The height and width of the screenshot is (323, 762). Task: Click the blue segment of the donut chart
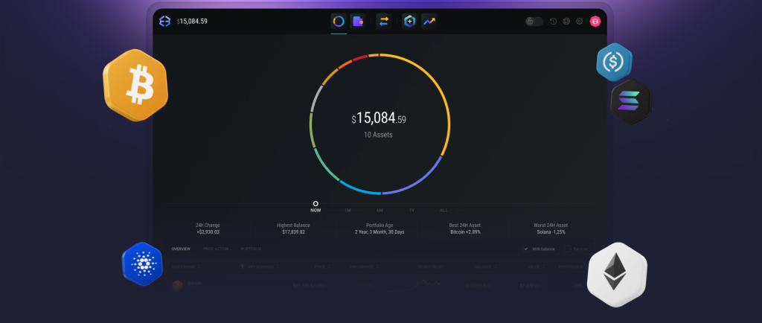pos(358,190)
